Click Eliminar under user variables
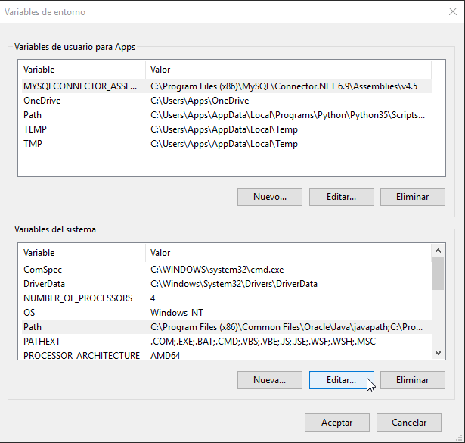The image size is (465, 443). [x=413, y=197]
